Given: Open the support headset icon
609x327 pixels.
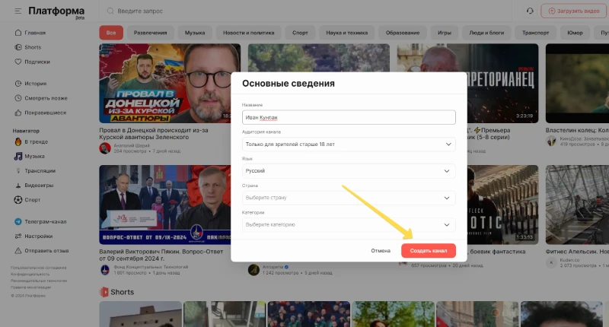Looking at the screenshot, I should point(530,11).
